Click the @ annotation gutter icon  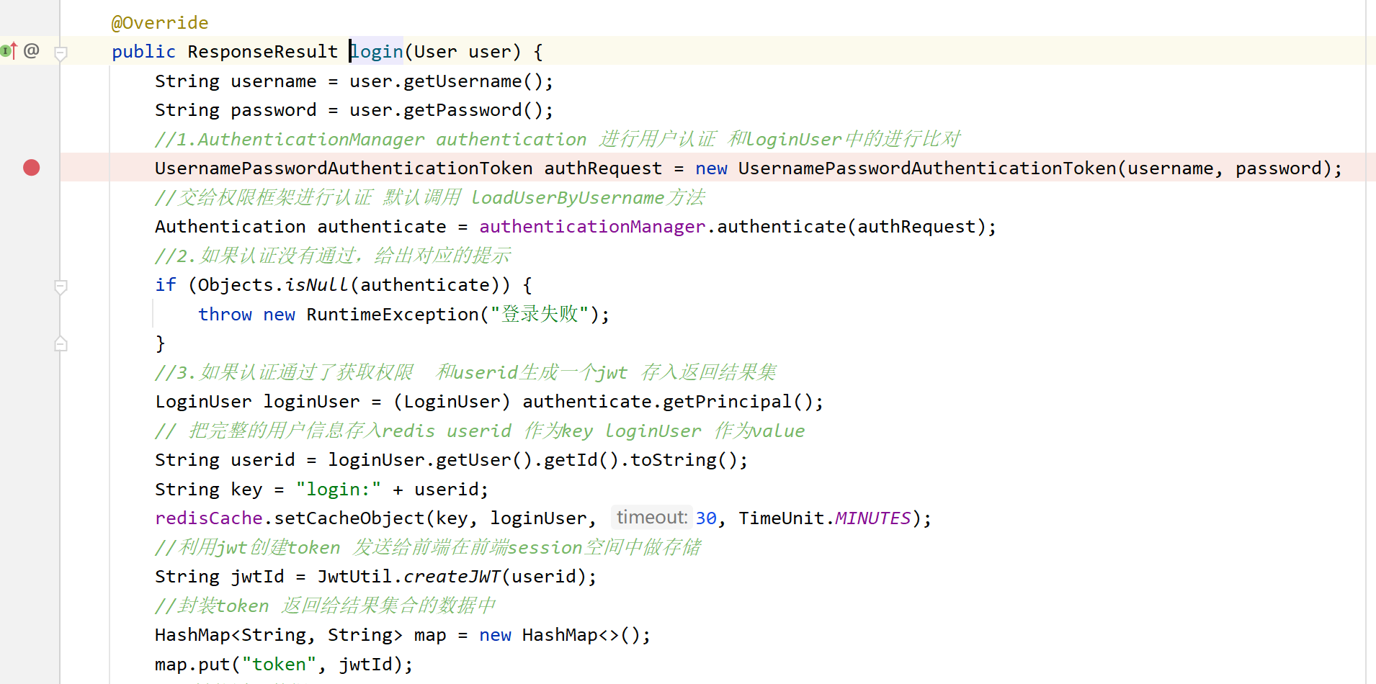pos(31,50)
